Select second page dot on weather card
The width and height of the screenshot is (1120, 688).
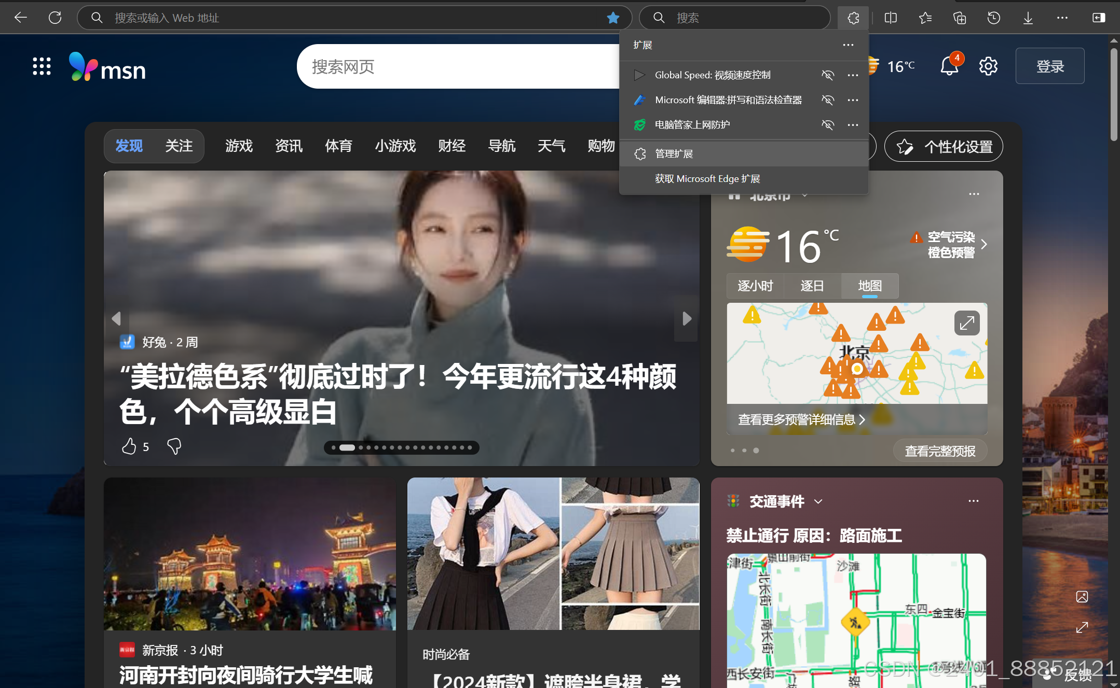pyautogui.click(x=744, y=450)
